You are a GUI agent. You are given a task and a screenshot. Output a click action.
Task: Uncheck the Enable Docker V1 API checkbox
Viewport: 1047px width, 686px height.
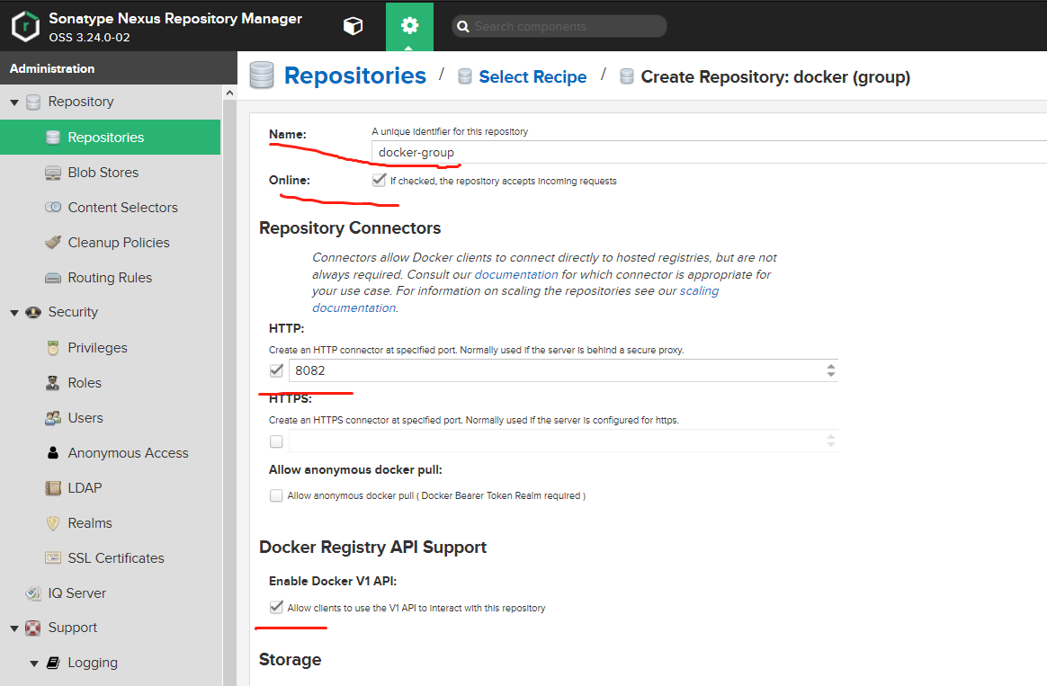tap(276, 607)
